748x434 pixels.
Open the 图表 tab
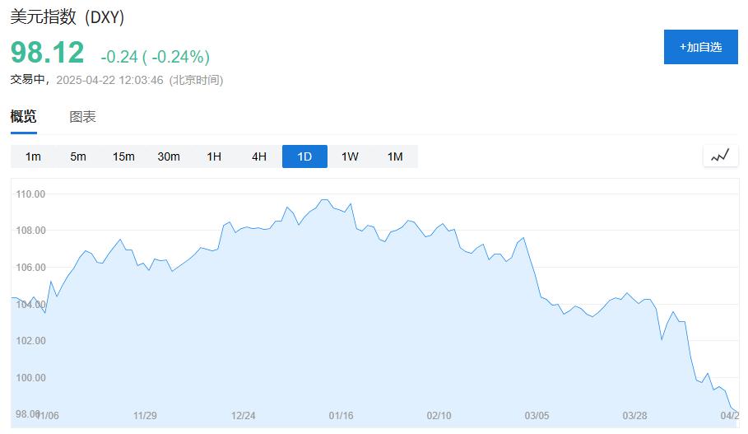[82, 117]
